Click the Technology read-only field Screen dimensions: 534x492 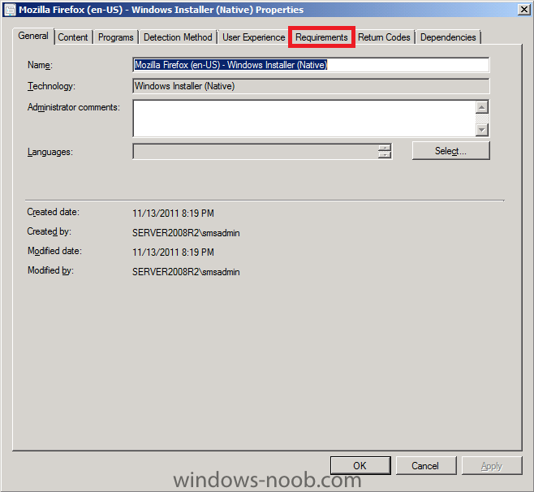pos(311,86)
